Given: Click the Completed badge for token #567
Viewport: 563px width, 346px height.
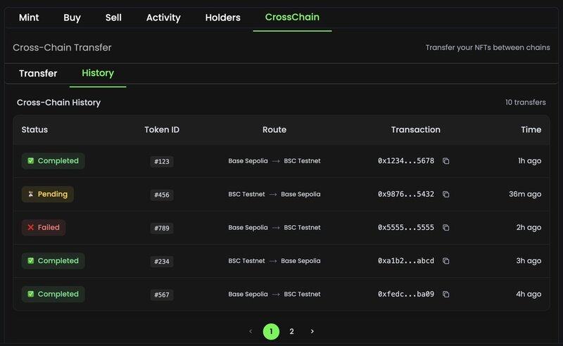Looking at the screenshot, I should coord(53,295).
